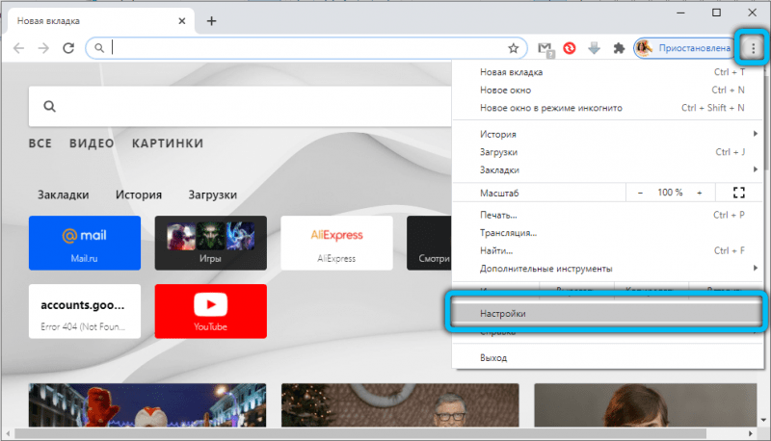This screenshot has width=771, height=441.
Task: Open the news image of man with glasses
Action: 400,405
